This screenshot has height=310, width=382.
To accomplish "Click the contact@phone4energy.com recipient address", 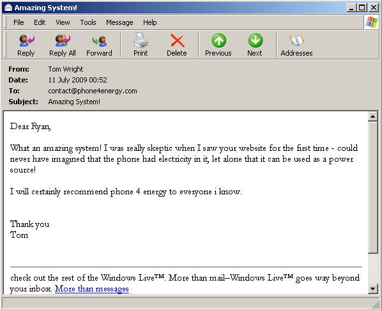I will 93,91.
